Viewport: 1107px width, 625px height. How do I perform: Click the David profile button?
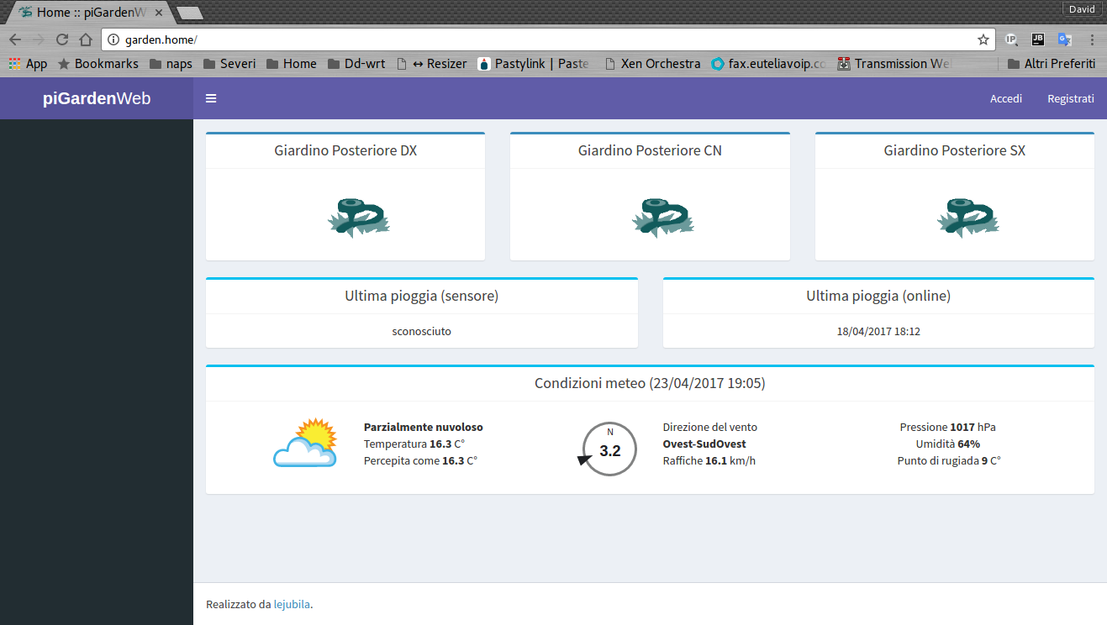[x=1082, y=9]
